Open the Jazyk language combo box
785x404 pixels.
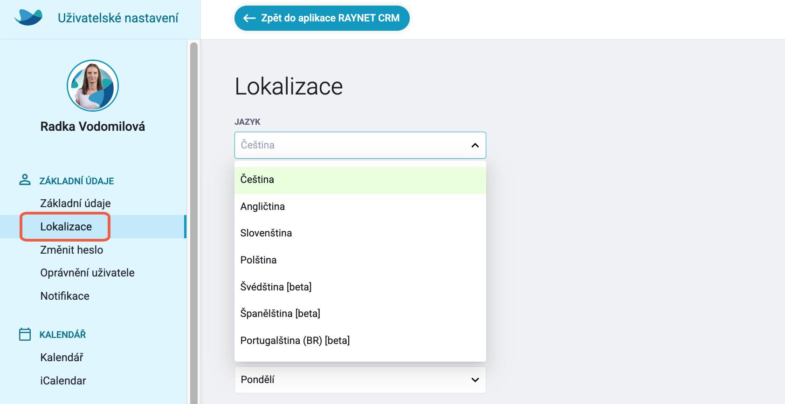[360, 145]
